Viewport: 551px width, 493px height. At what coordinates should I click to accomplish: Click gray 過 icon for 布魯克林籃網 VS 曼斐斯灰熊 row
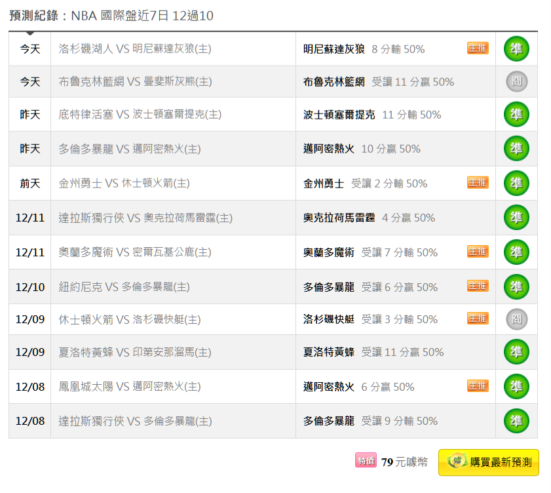tap(516, 81)
